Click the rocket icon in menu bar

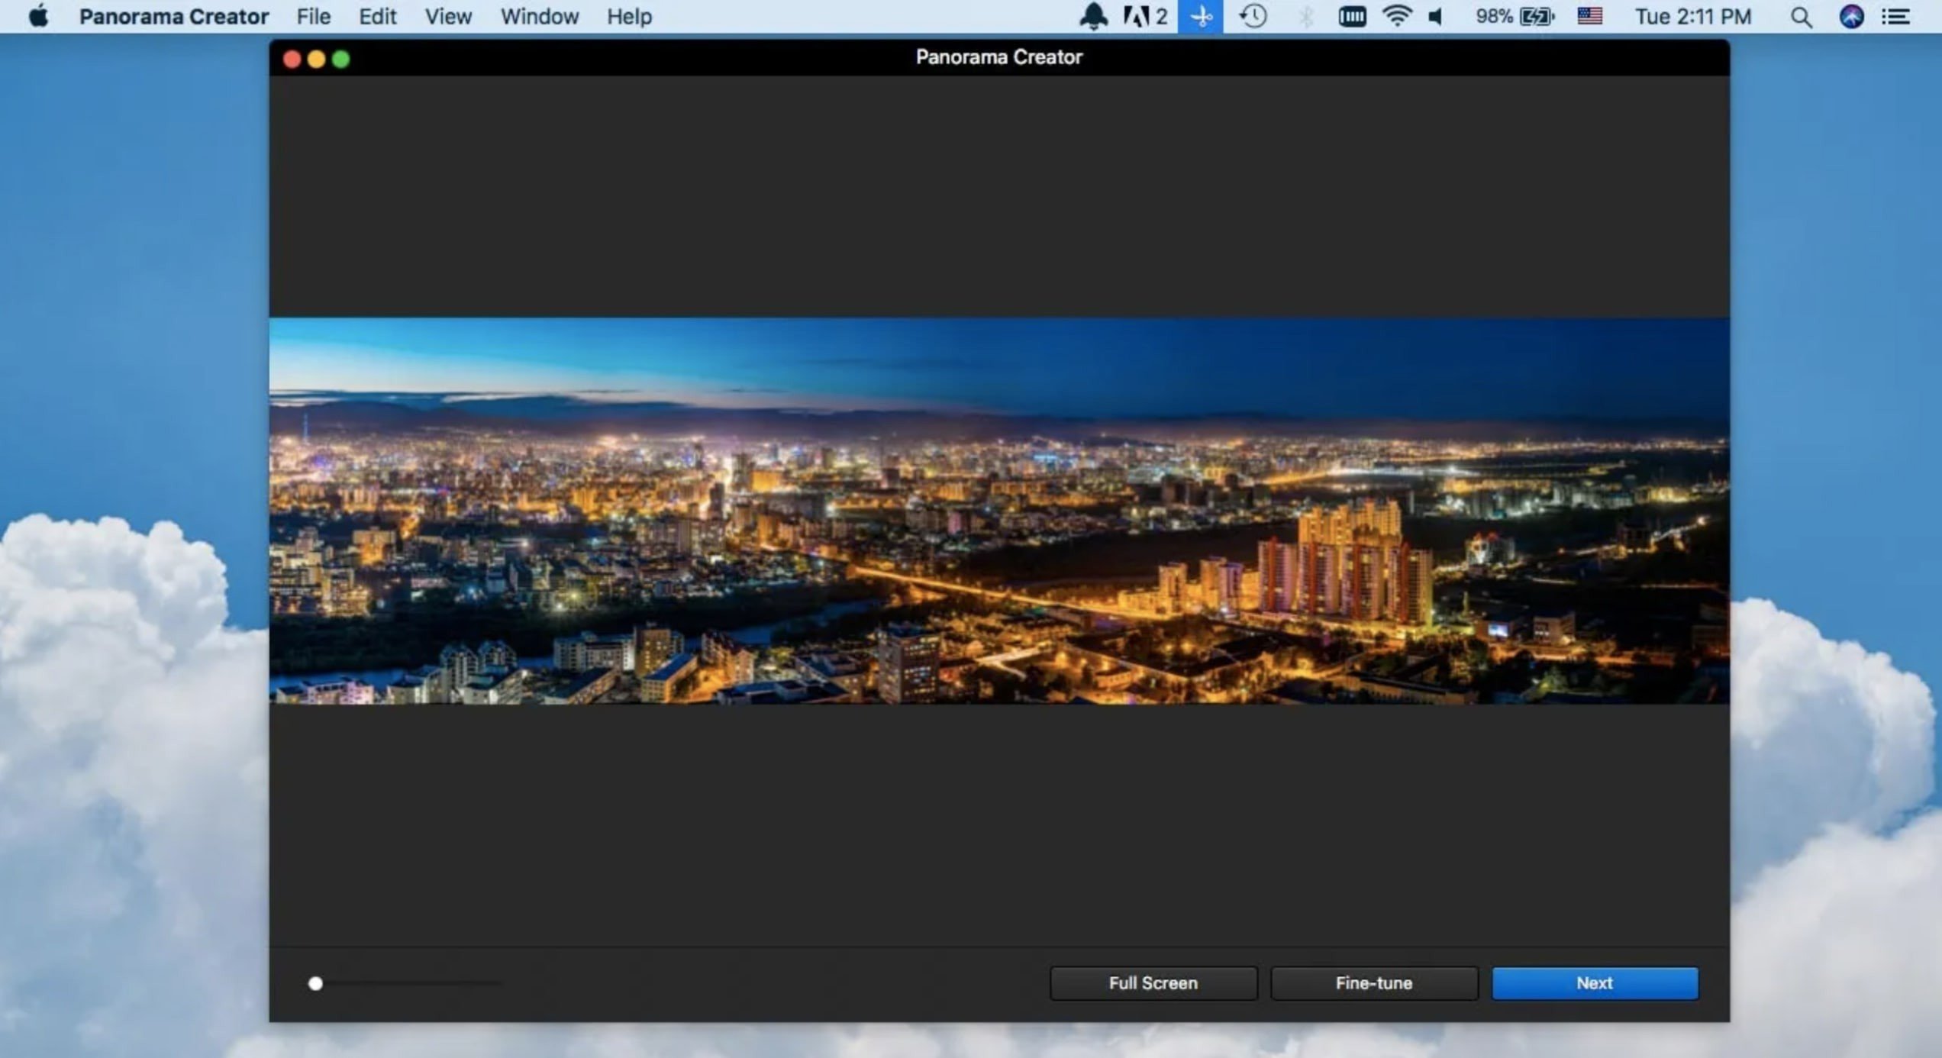1093,16
